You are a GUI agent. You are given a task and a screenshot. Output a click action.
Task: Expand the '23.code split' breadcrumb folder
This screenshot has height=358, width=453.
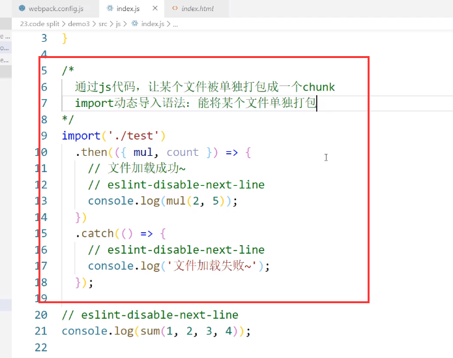point(39,23)
